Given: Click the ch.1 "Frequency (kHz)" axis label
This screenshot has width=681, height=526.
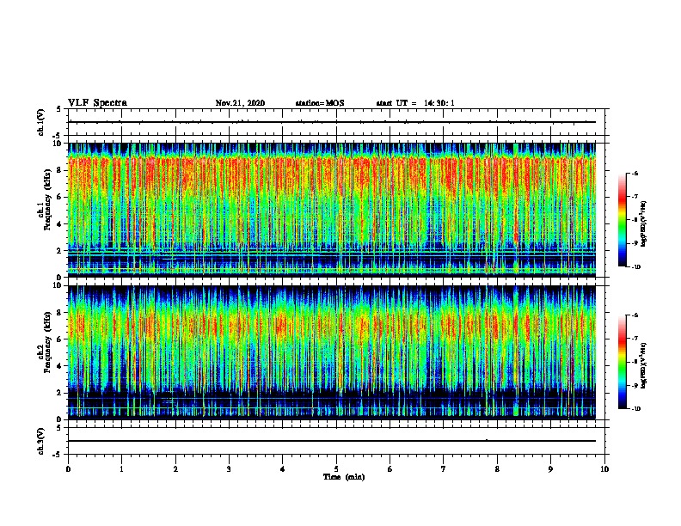Looking at the screenshot, I should click(x=47, y=199).
